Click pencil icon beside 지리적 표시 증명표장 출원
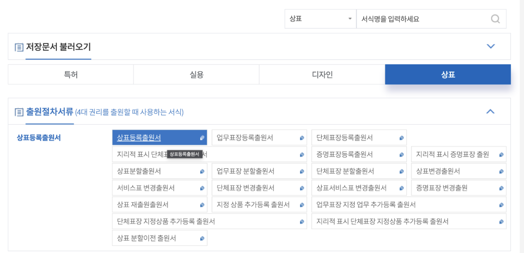The height and width of the screenshot is (253, 524). [501, 155]
